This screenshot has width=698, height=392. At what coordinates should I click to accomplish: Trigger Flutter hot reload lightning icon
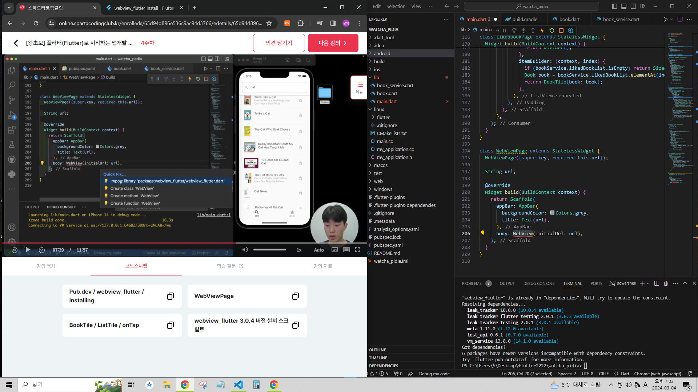coord(542,30)
